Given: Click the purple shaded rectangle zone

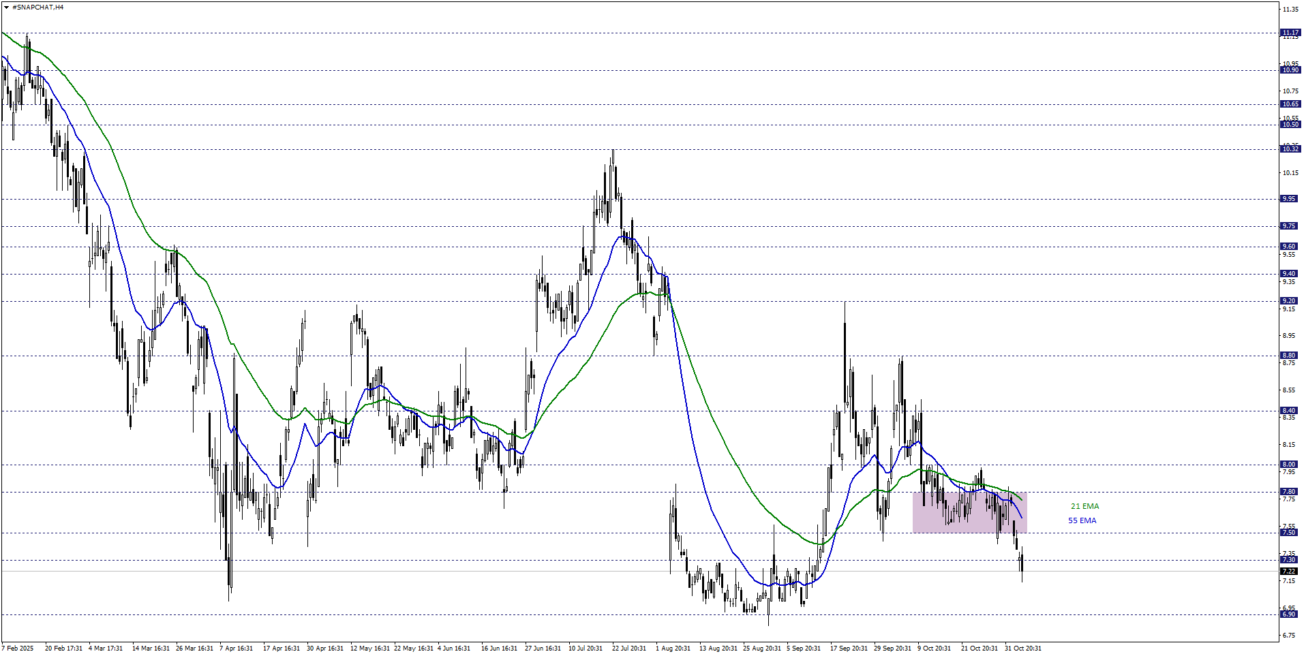Looking at the screenshot, I should pyautogui.click(x=968, y=512).
